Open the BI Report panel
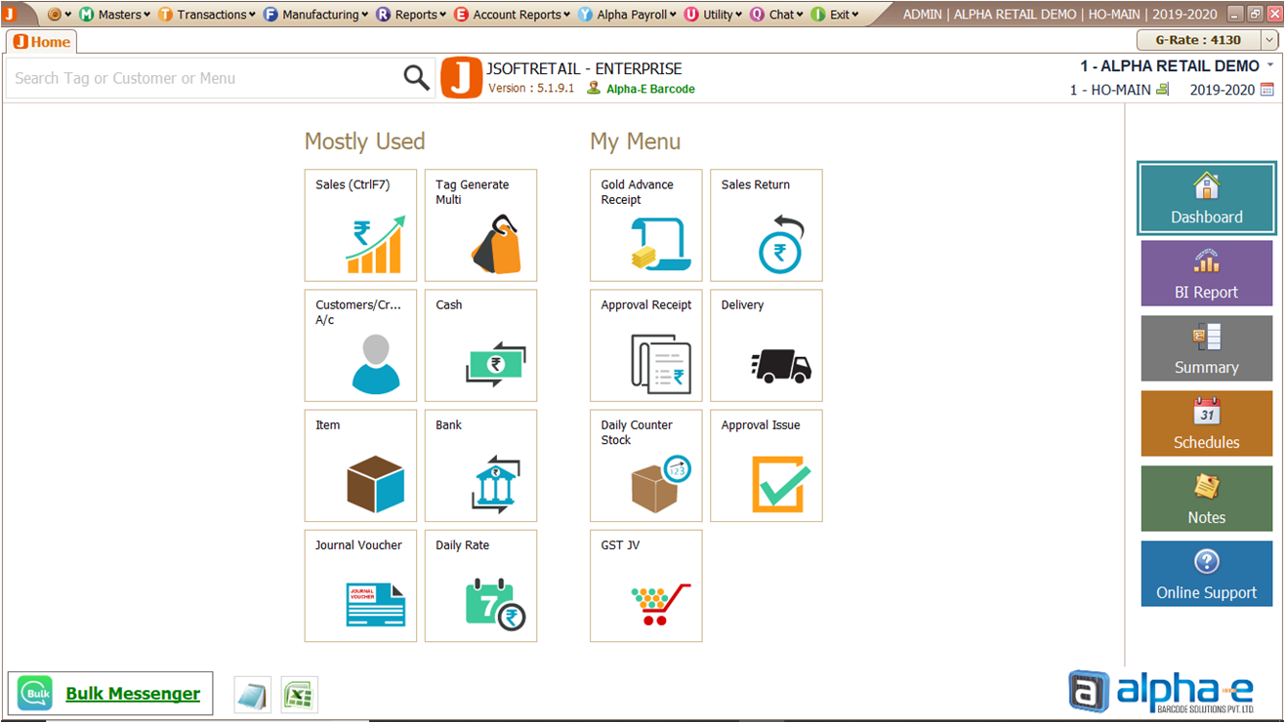This screenshot has height=723, width=1285. click(1207, 273)
